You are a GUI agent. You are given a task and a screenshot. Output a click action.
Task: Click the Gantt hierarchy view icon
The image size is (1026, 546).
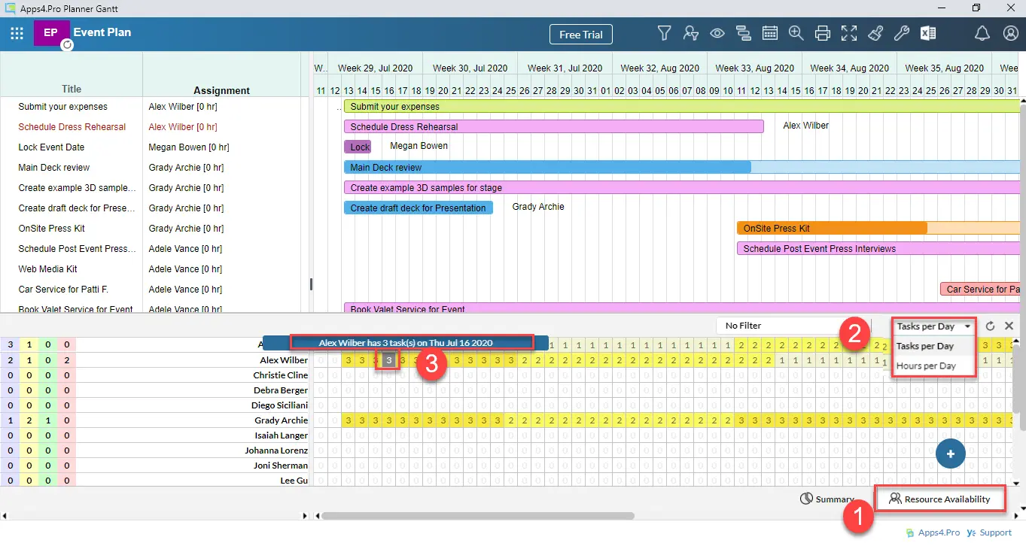click(744, 33)
